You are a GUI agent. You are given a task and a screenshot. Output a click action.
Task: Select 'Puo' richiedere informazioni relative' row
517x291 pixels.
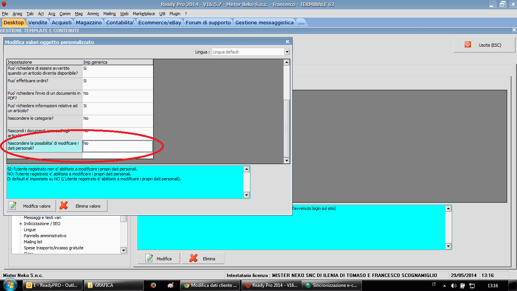(x=80, y=109)
